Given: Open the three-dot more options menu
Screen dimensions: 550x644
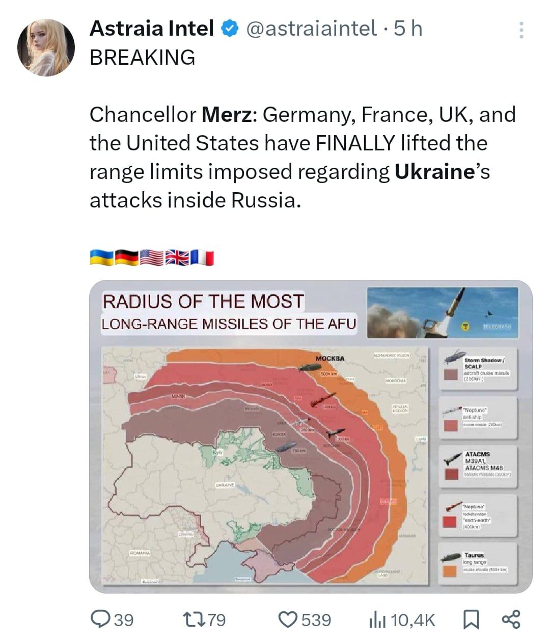Looking at the screenshot, I should pos(521,30).
